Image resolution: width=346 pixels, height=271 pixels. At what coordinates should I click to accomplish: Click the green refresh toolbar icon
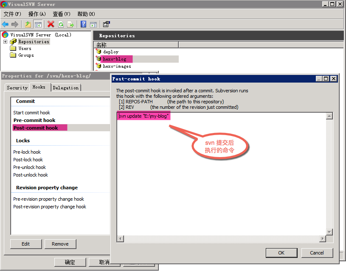[61, 25]
